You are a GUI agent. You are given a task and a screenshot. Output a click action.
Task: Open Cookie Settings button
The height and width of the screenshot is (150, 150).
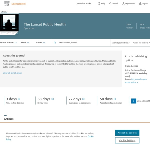pos(127,140)
